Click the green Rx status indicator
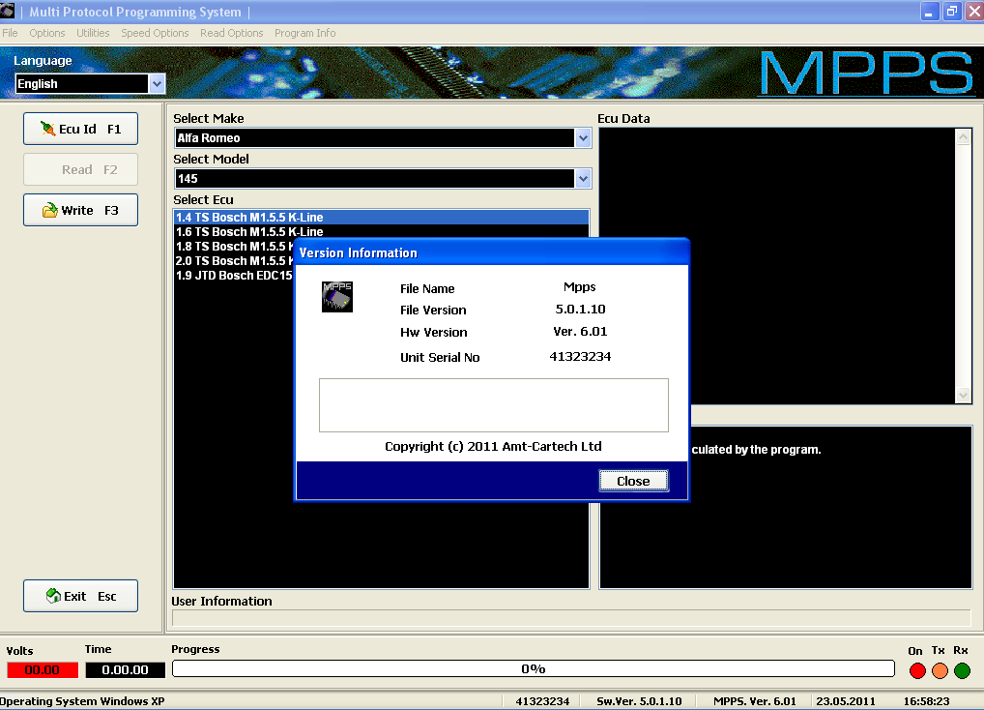984x710 pixels. [x=962, y=670]
